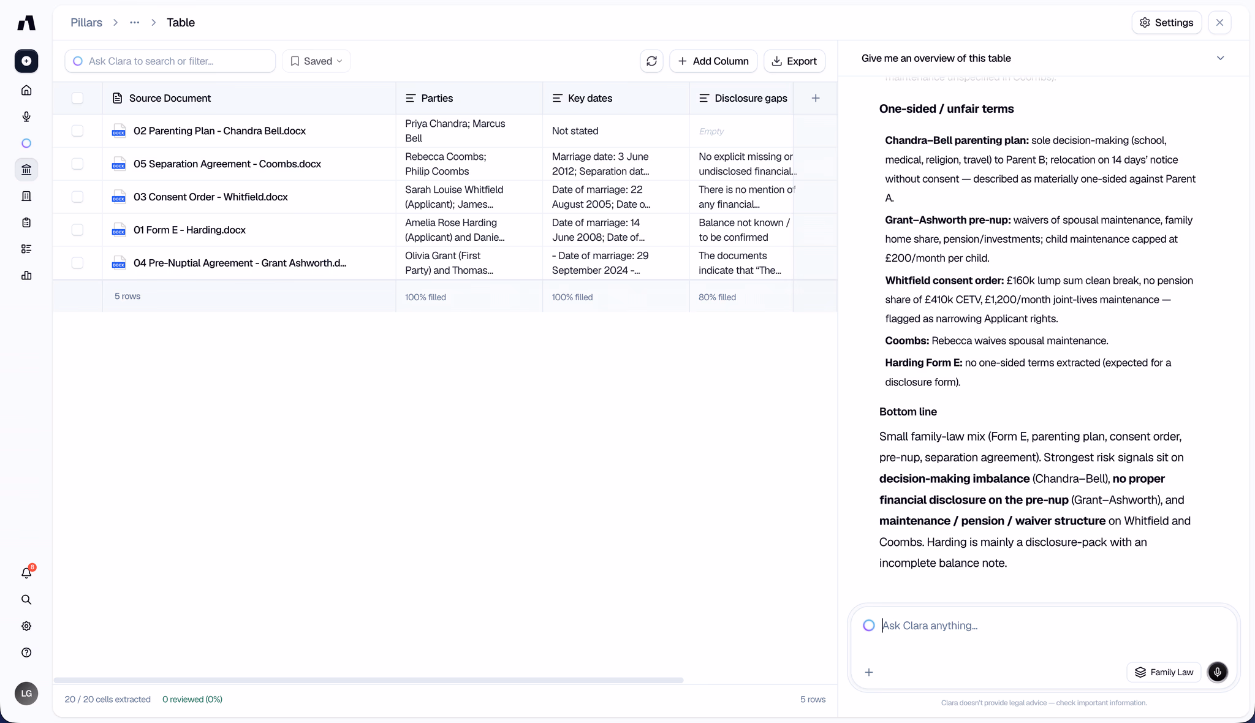
Task: Open Parties column header menu
Action: point(469,98)
